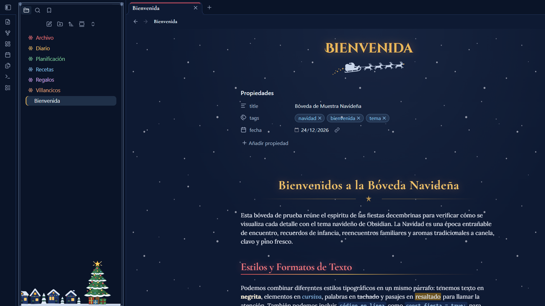Click the title property icon
545x306 pixels.
244,106
